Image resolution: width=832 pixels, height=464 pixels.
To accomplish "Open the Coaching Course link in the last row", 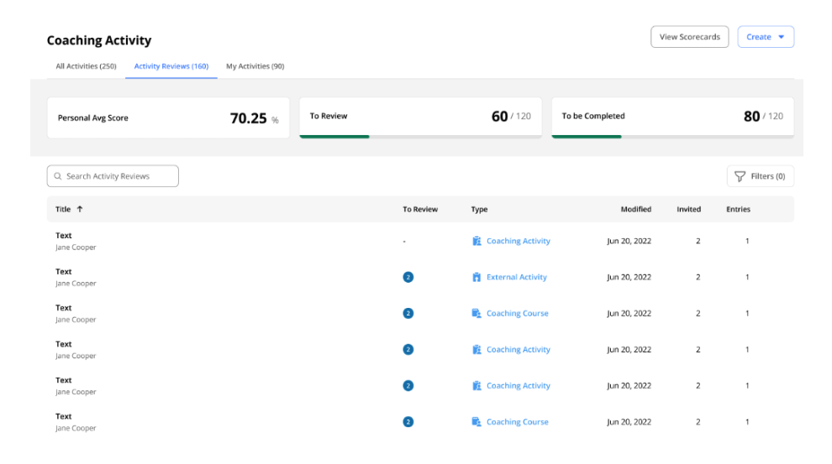I will click(518, 422).
